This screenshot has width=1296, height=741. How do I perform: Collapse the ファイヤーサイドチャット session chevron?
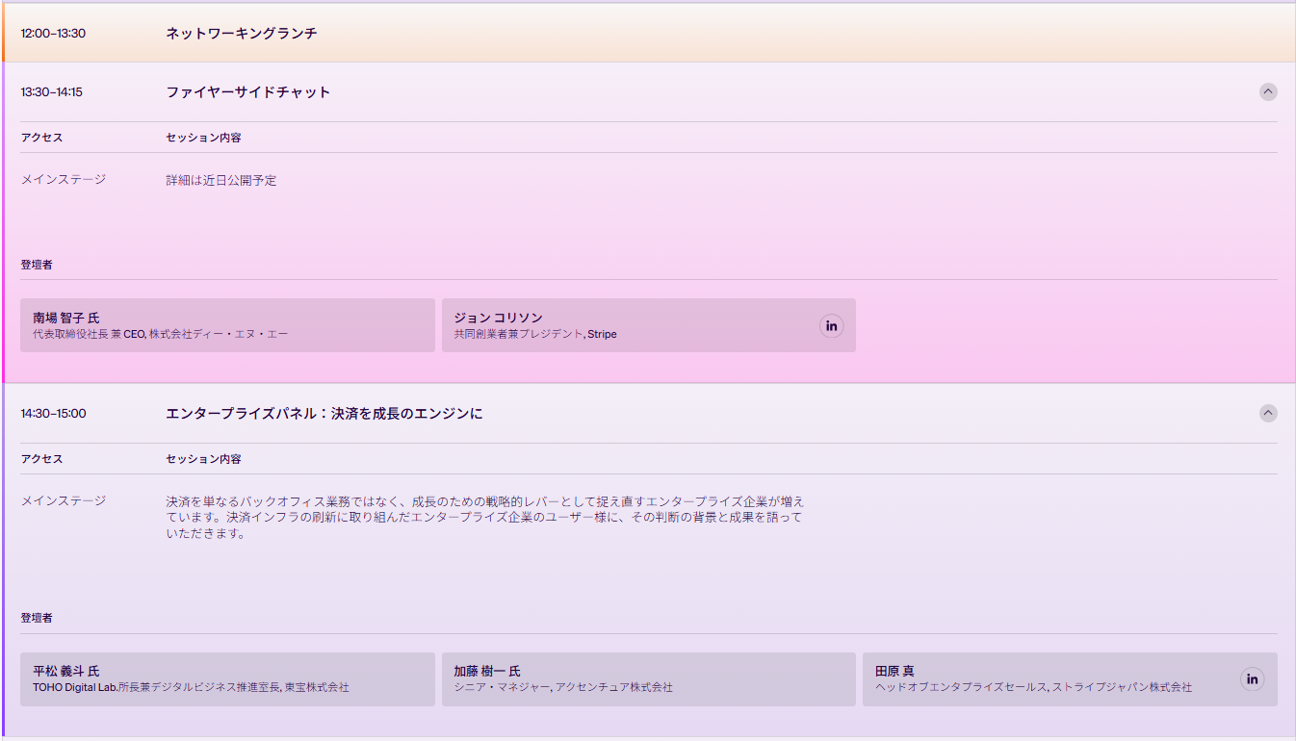click(x=1268, y=92)
